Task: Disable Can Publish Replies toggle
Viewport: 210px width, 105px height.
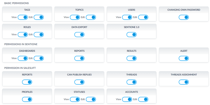Action: click(79, 82)
